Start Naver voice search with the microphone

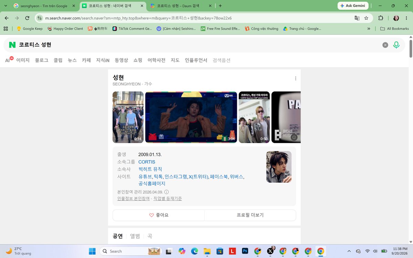click(396, 45)
